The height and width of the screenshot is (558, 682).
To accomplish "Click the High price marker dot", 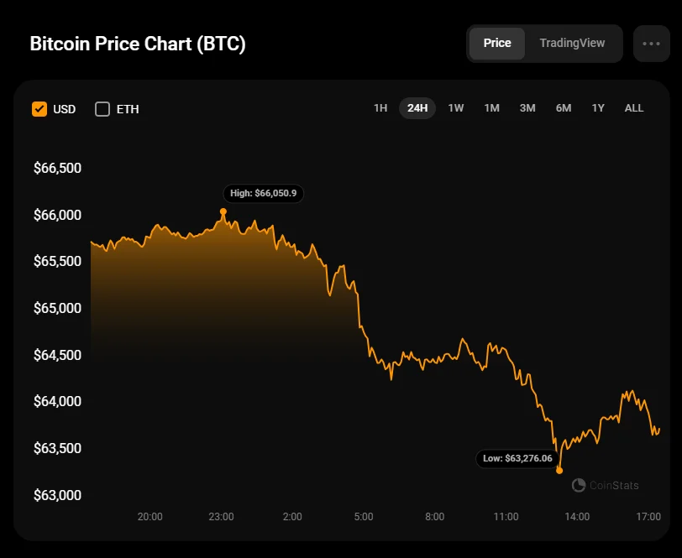I will point(223,211).
